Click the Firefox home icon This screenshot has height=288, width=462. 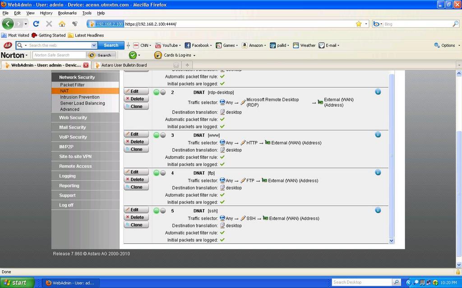pyautogui.click(x=62, y=24)
